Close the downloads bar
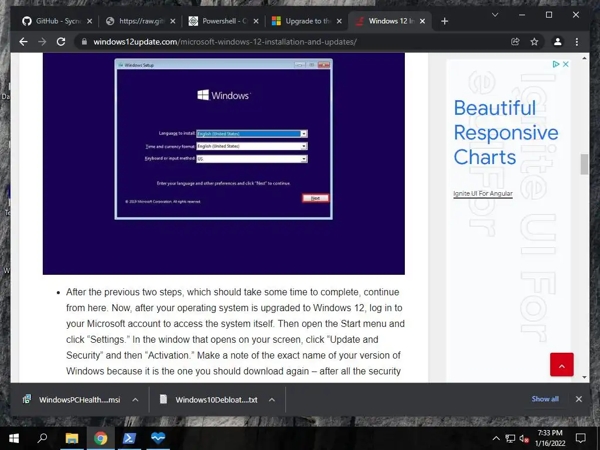Screen dimensions: 600x450 (x=578, y=398)
